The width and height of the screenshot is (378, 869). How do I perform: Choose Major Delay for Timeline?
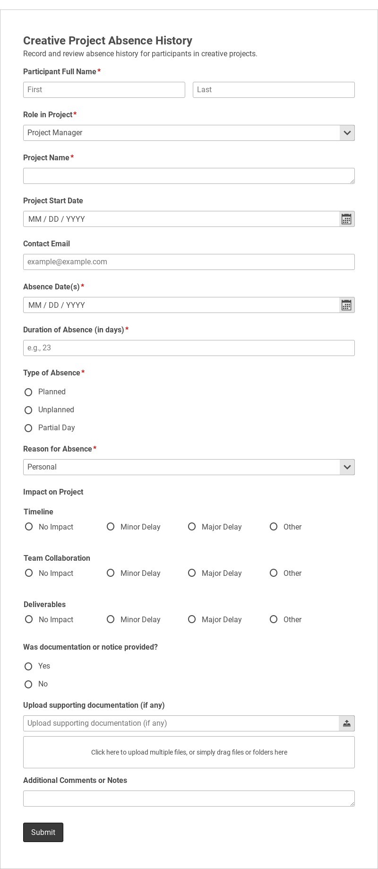(x=192, y=527)
